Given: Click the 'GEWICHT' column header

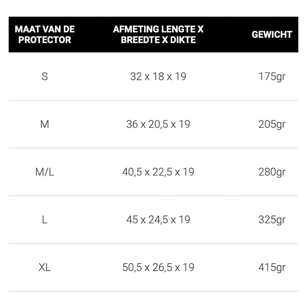Looking at the screenshot, I should (272, 35).
